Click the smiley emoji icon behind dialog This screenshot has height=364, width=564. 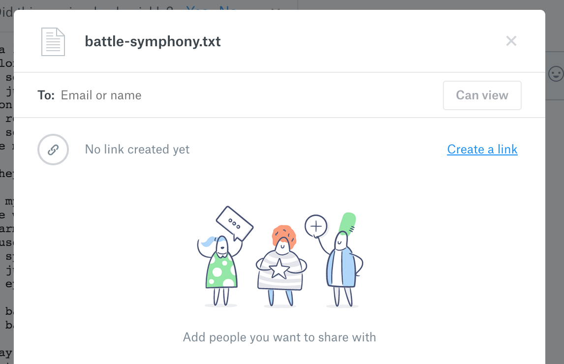(555, 74)
